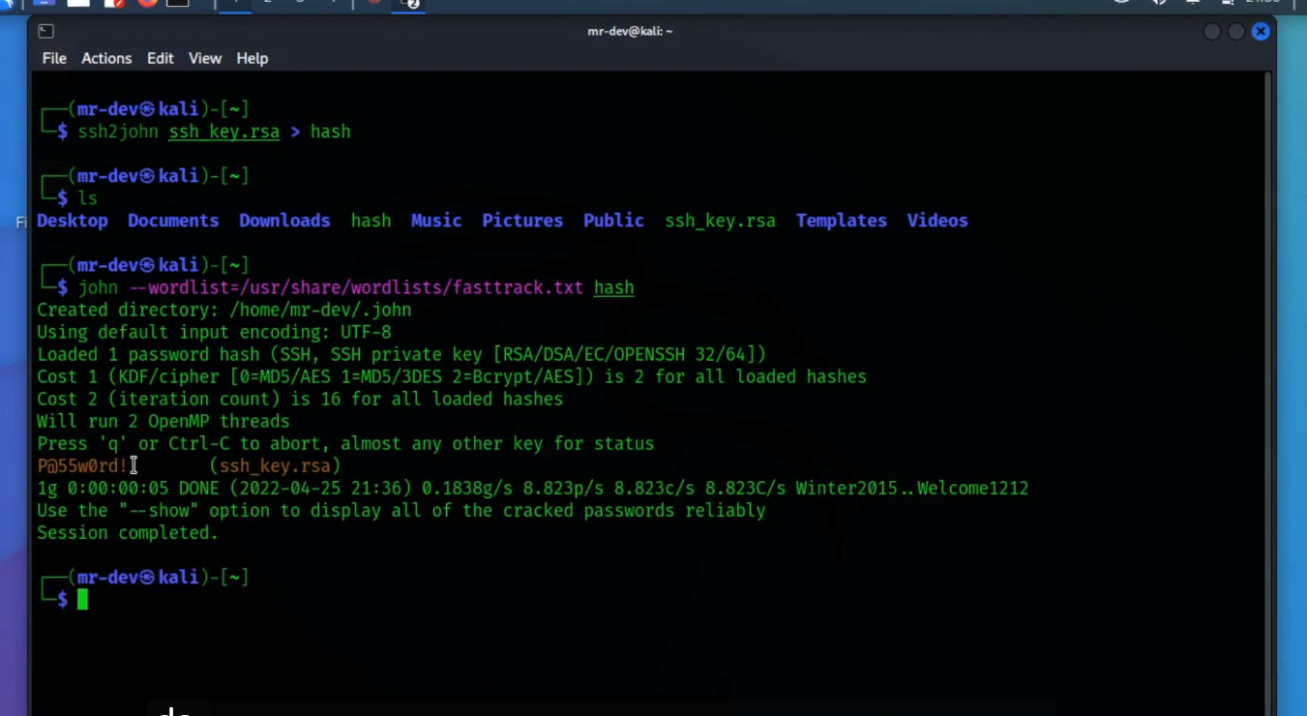
Task: Click underlined ssh_key.rsa in ssh2john command
Action: coord(223,132)
